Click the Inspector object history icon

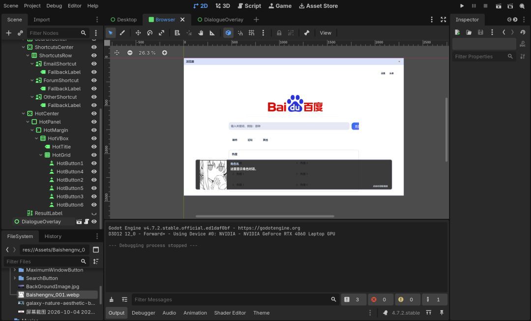(x=523, y=32)
